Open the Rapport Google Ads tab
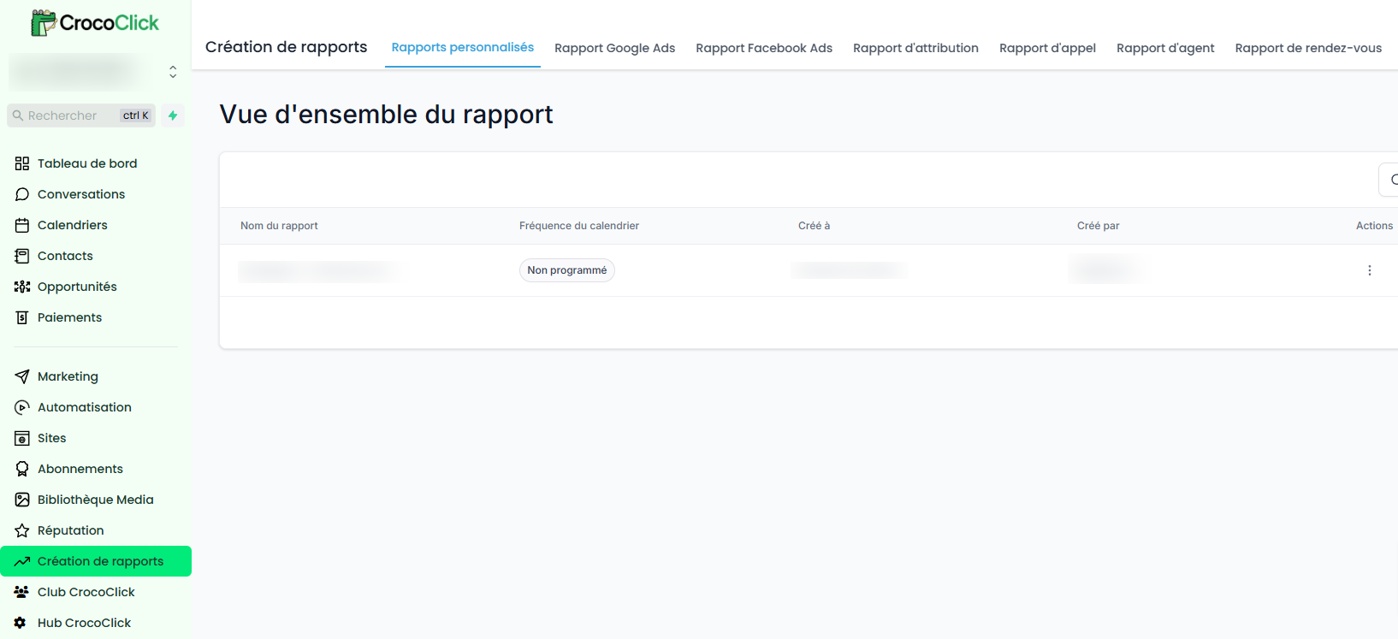 point(615,48)
